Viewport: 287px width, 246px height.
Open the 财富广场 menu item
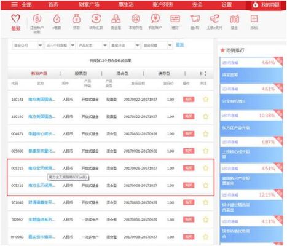(x=89, y=5)
